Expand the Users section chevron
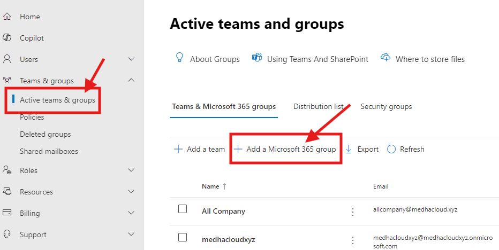This screenshot has width=499, height=250. (132, 59)
